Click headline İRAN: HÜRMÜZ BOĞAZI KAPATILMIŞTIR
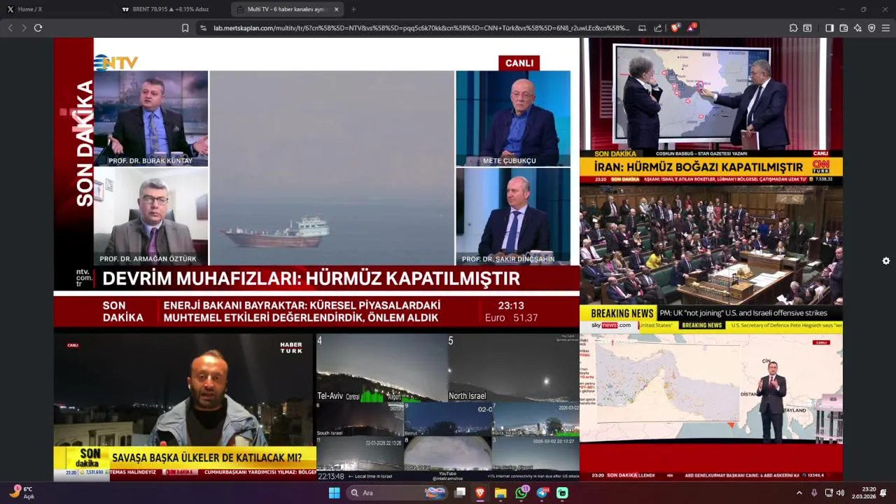The image size is (896, 504). pos(699,167)
